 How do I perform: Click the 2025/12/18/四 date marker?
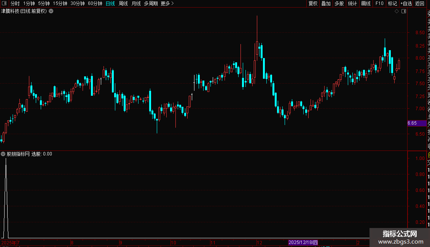coord(303,242)
